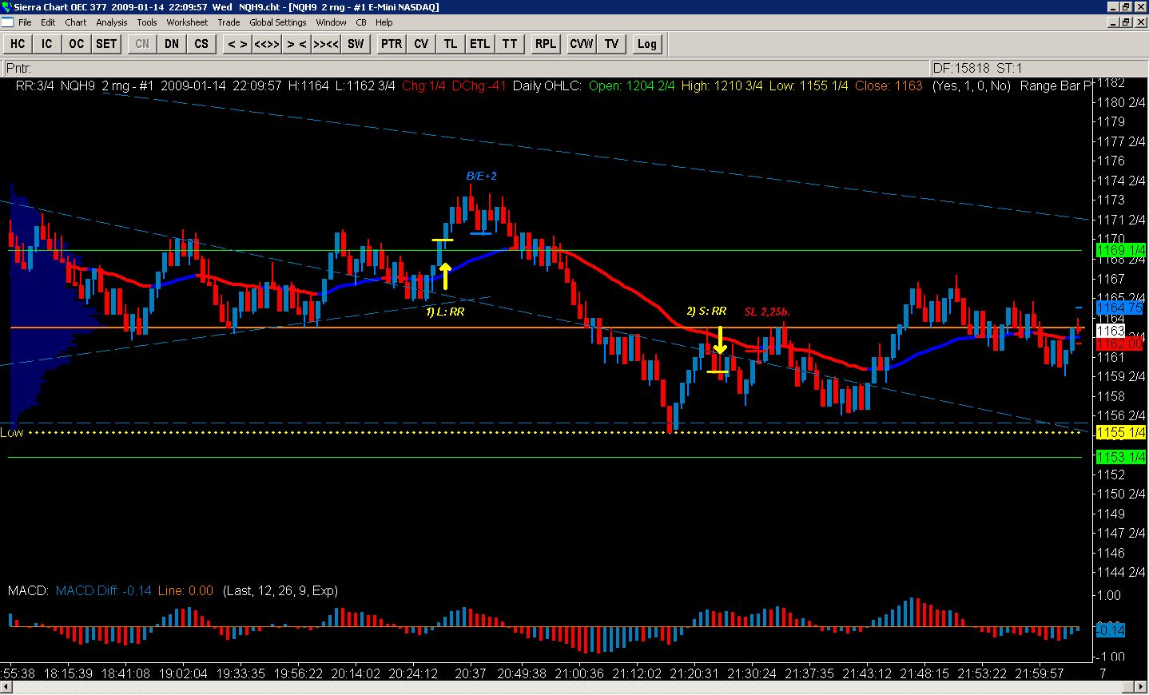
Task: Open the Edit menu
Action: [48, 22]
